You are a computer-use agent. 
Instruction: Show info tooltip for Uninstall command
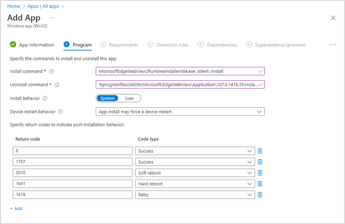click(57, 85)
